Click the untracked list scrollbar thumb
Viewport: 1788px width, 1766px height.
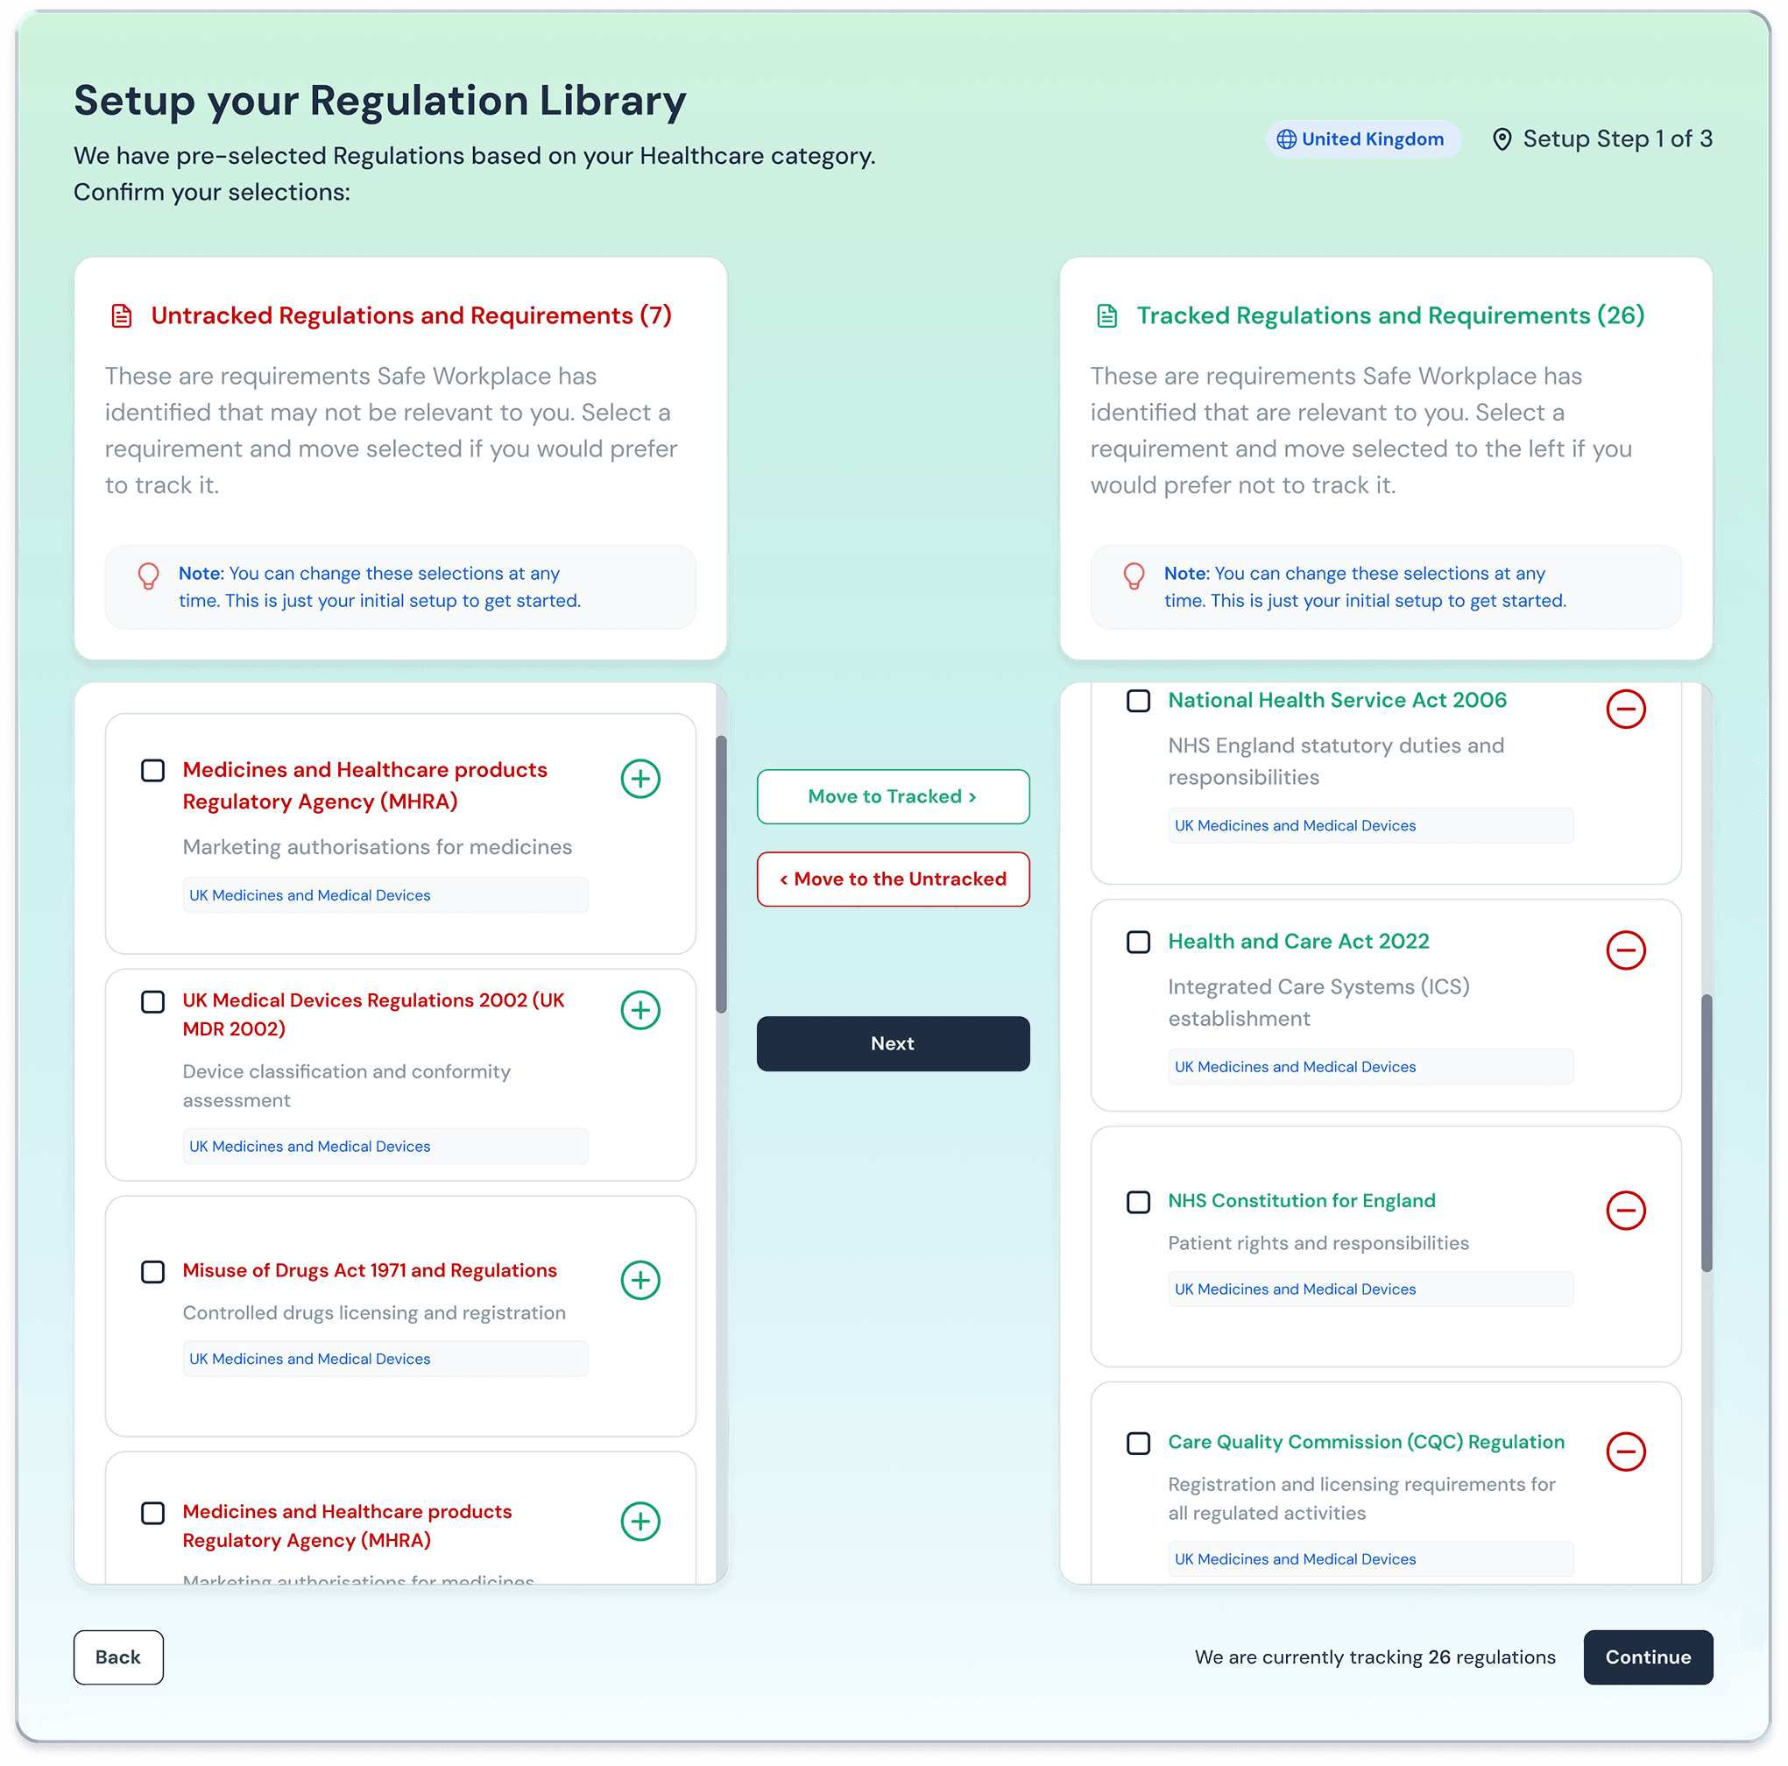[x=721, y=874]
